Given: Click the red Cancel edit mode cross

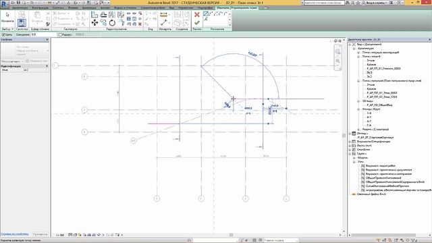Looking at the screenshot, I should click(x=196, y=15).
